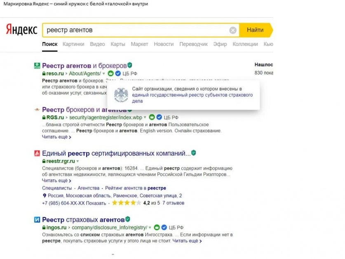
Task: Open the Реестр страховых агентов result
Action: point(83,220)
